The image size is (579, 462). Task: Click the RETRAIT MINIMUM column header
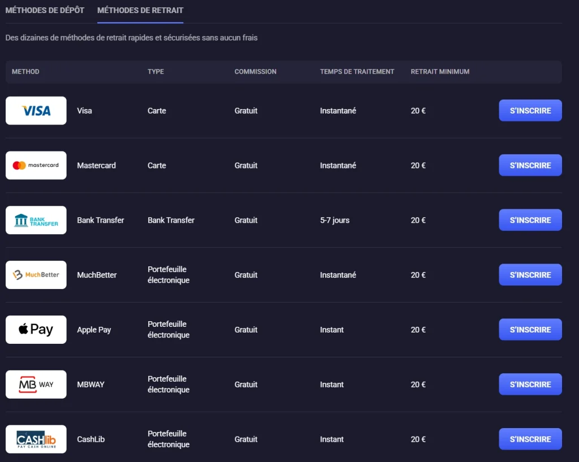pos(440,72)
